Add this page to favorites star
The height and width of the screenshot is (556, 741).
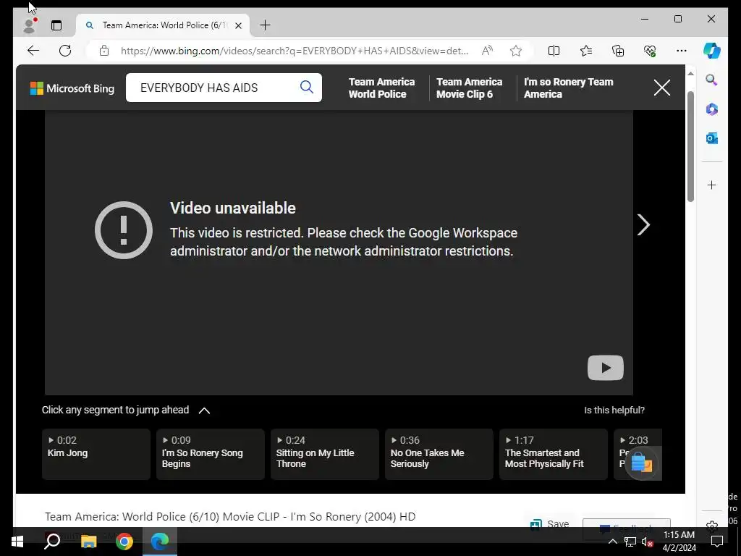[x=516, y=51]
